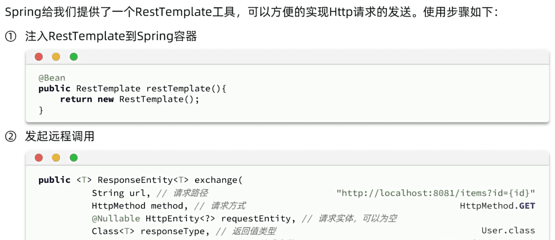Click the "return new RestTemplate();" line
This screenshot has width=555, height=240.
click(130, 99)
